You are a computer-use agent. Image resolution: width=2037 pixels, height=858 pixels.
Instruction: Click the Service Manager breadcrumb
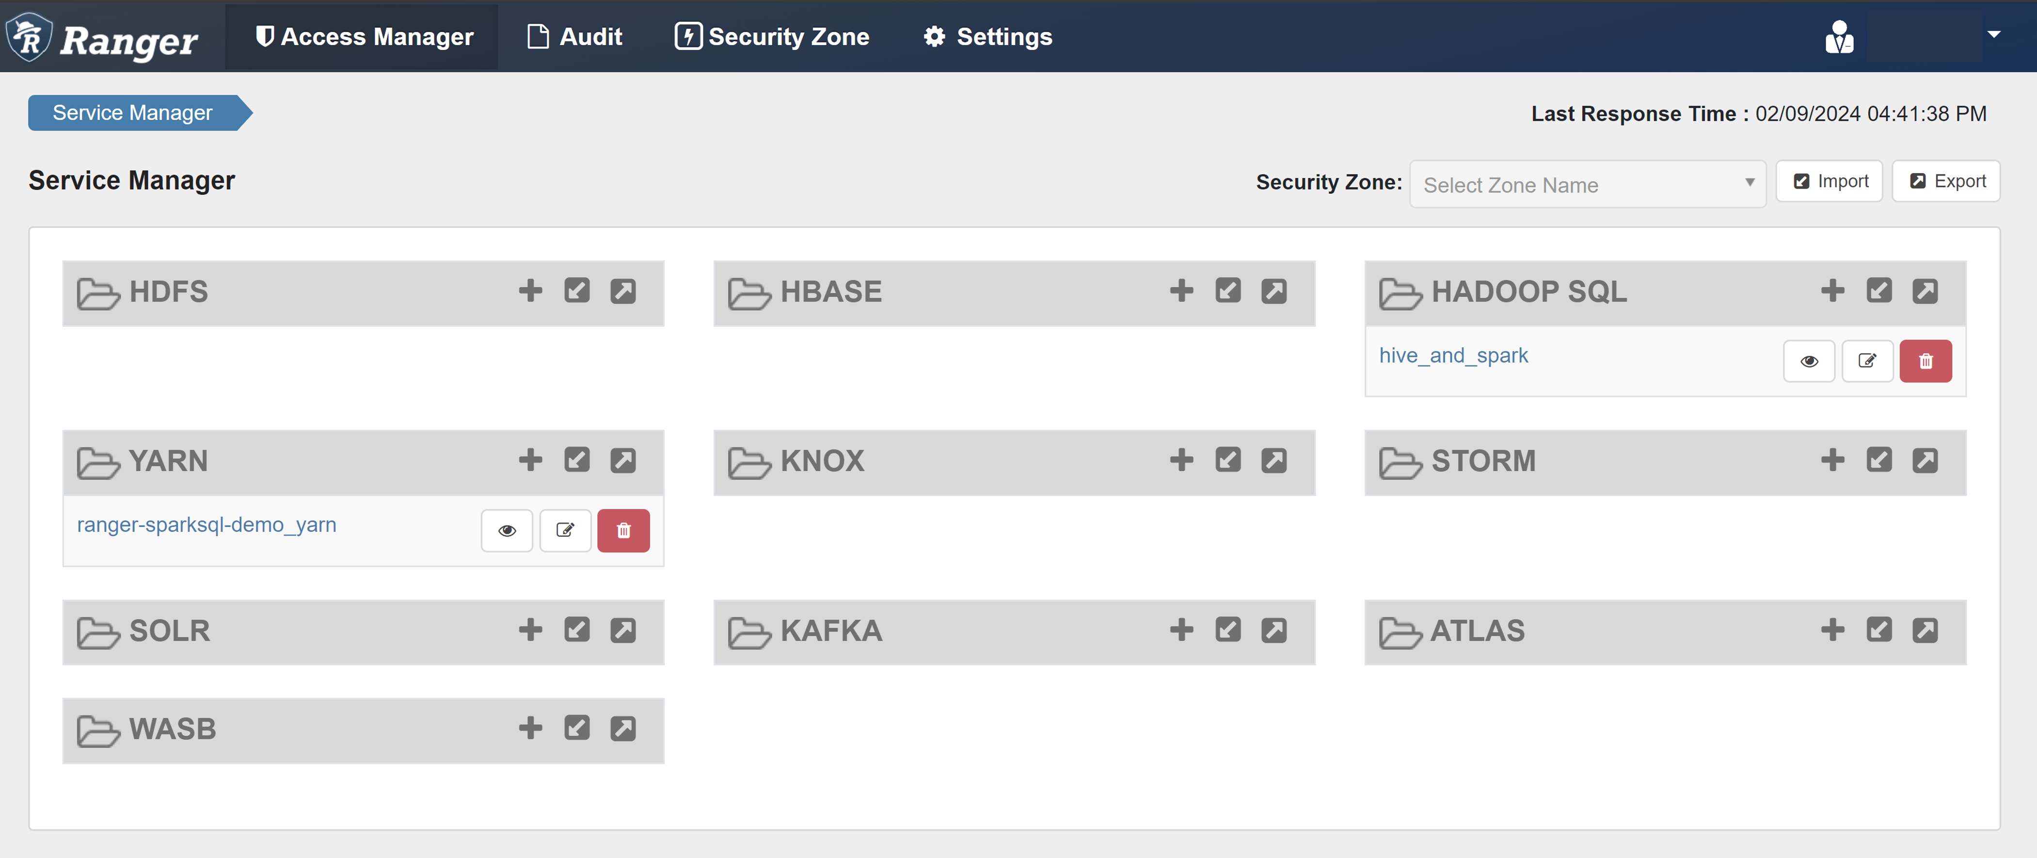point(133,113)
